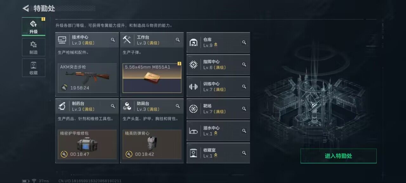Open 收藏室 details via magnifier icon
This screenshot has width=406, height=183.
[244, 153]
